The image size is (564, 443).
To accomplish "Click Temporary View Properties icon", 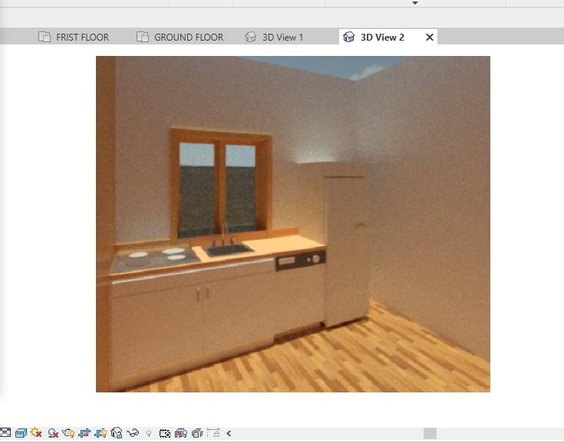I will (x=165, y=433).
